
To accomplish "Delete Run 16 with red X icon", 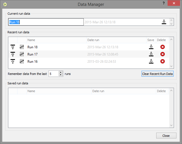I will pos(163,61).
